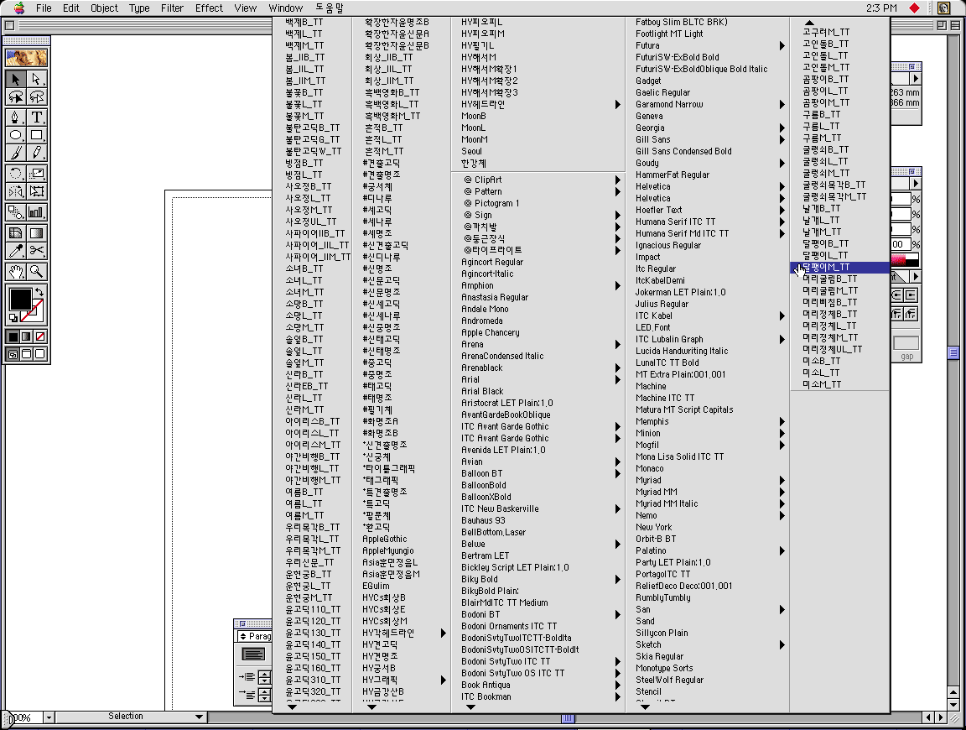Select the Graph tool
This screenshot has height=730, width=966.
tap(37, 212)
